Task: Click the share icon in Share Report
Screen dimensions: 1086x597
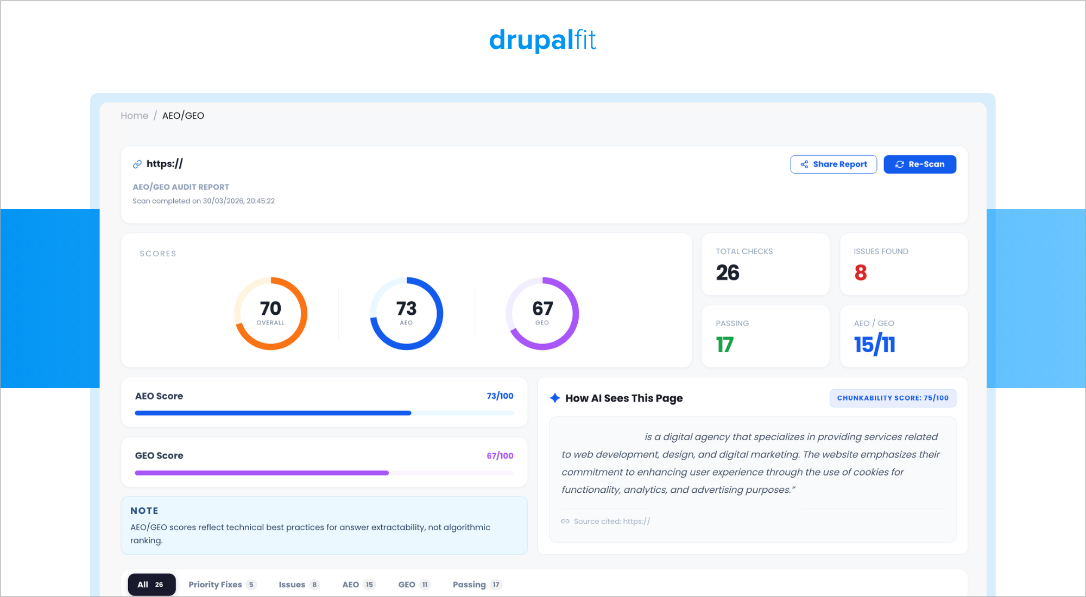Action: pyautogui.click(x=804, y=164)
